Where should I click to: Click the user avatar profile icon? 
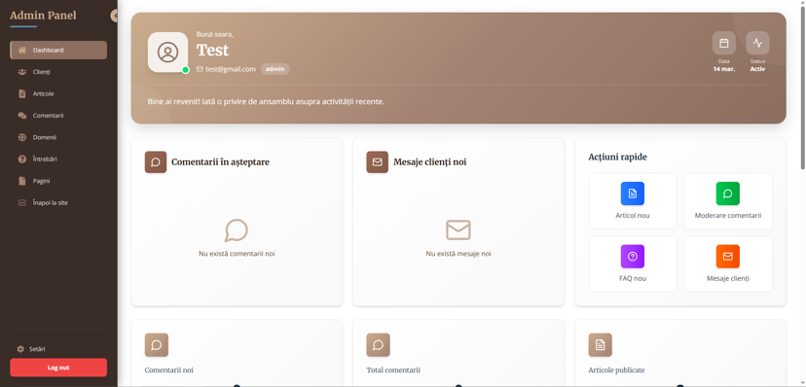[167, 53]
